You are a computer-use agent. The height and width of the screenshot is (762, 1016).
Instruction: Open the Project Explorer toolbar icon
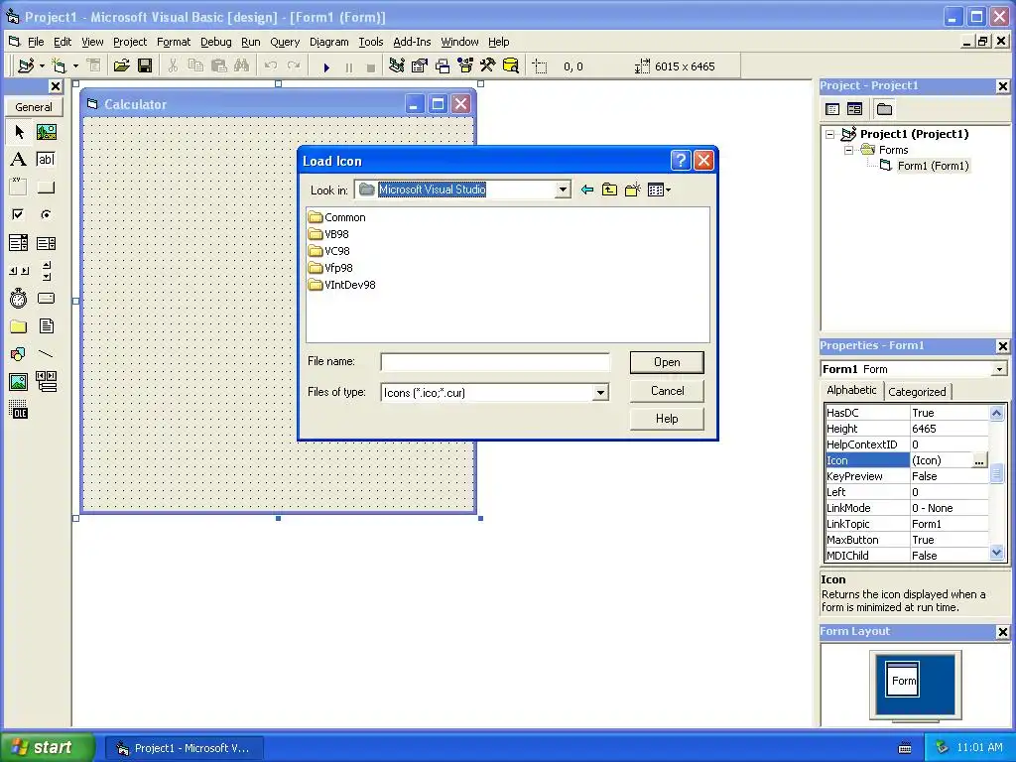(x=397, y=66)
